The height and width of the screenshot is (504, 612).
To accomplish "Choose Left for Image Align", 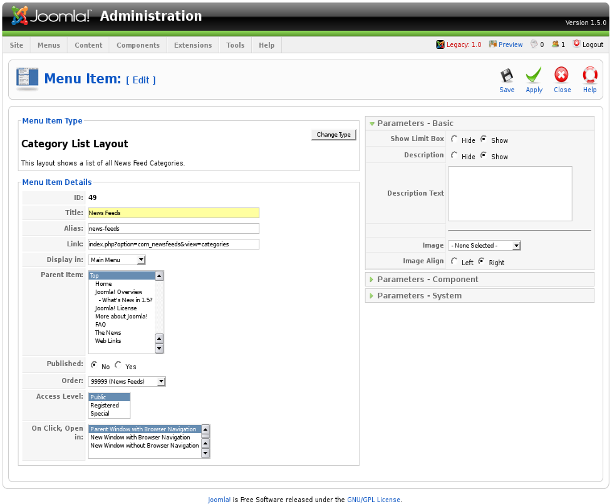I will [454, 261].
